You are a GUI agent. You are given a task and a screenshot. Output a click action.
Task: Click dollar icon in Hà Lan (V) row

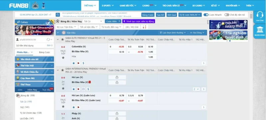coord(88,89)
